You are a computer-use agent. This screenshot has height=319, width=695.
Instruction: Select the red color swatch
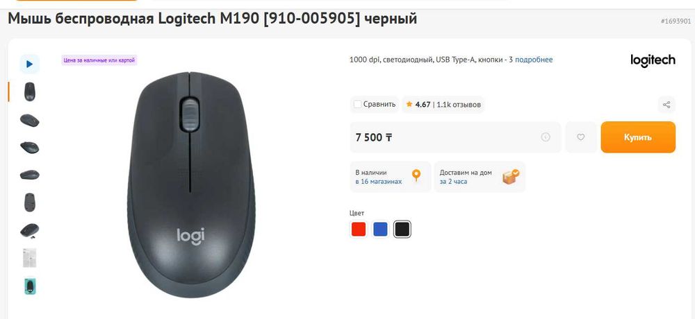pyautogui.click(x=359, y=229)
